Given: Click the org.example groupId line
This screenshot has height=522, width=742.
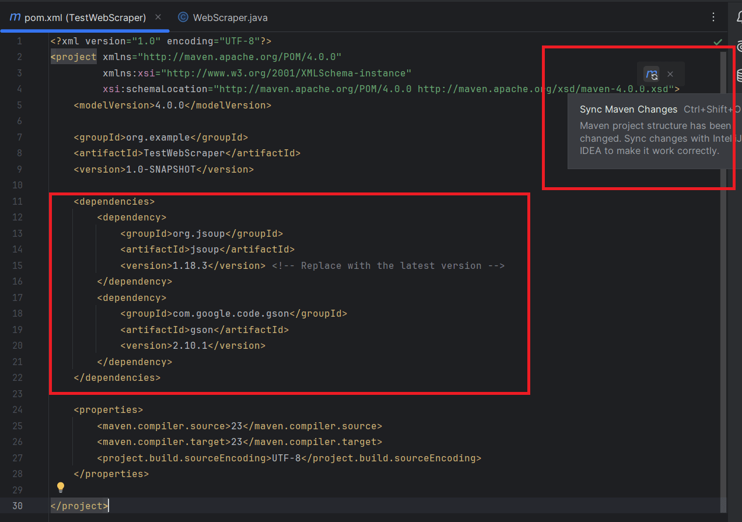Looking at the screenshot, I should tap(161, 137).
